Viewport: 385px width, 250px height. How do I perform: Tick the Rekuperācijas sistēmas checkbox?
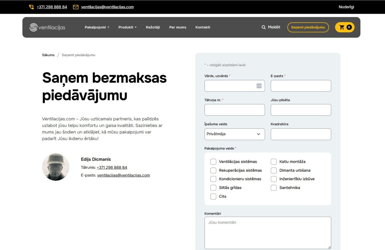[213, 170]
